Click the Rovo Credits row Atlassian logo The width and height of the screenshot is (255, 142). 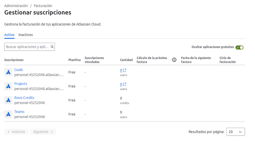pos(8,100)
